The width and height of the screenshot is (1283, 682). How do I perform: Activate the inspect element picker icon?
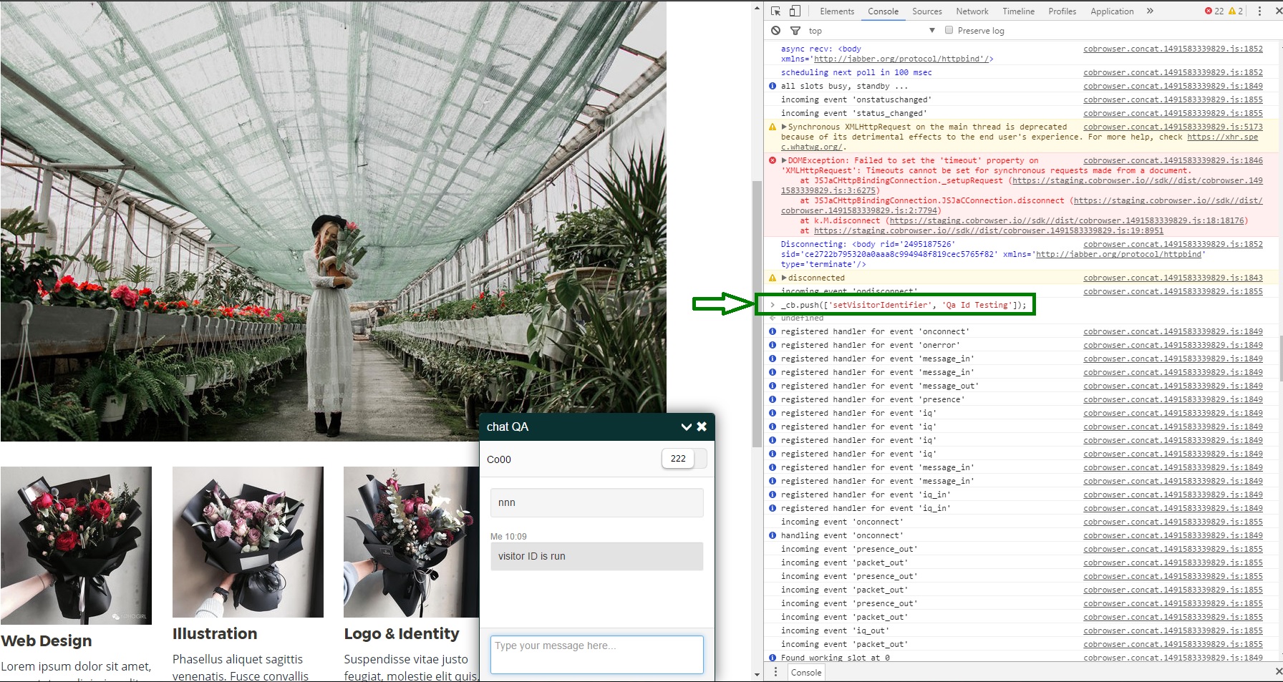click(776, 11)
